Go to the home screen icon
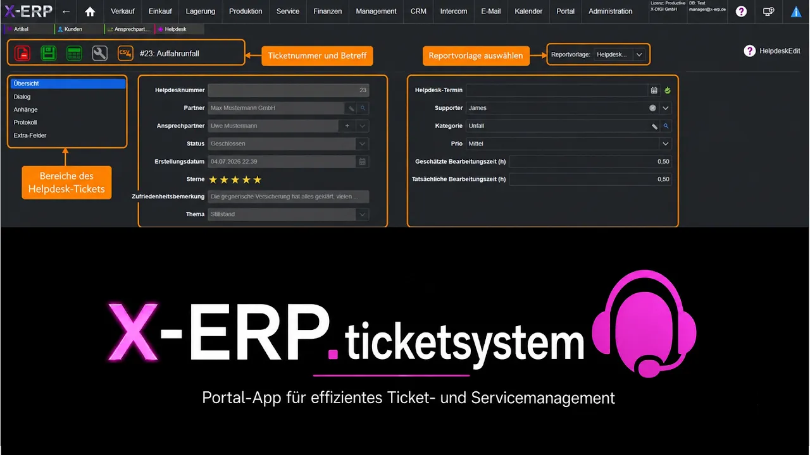Viewport: 810px width, 455px height. pyautogui.click(x=90, y=11)
